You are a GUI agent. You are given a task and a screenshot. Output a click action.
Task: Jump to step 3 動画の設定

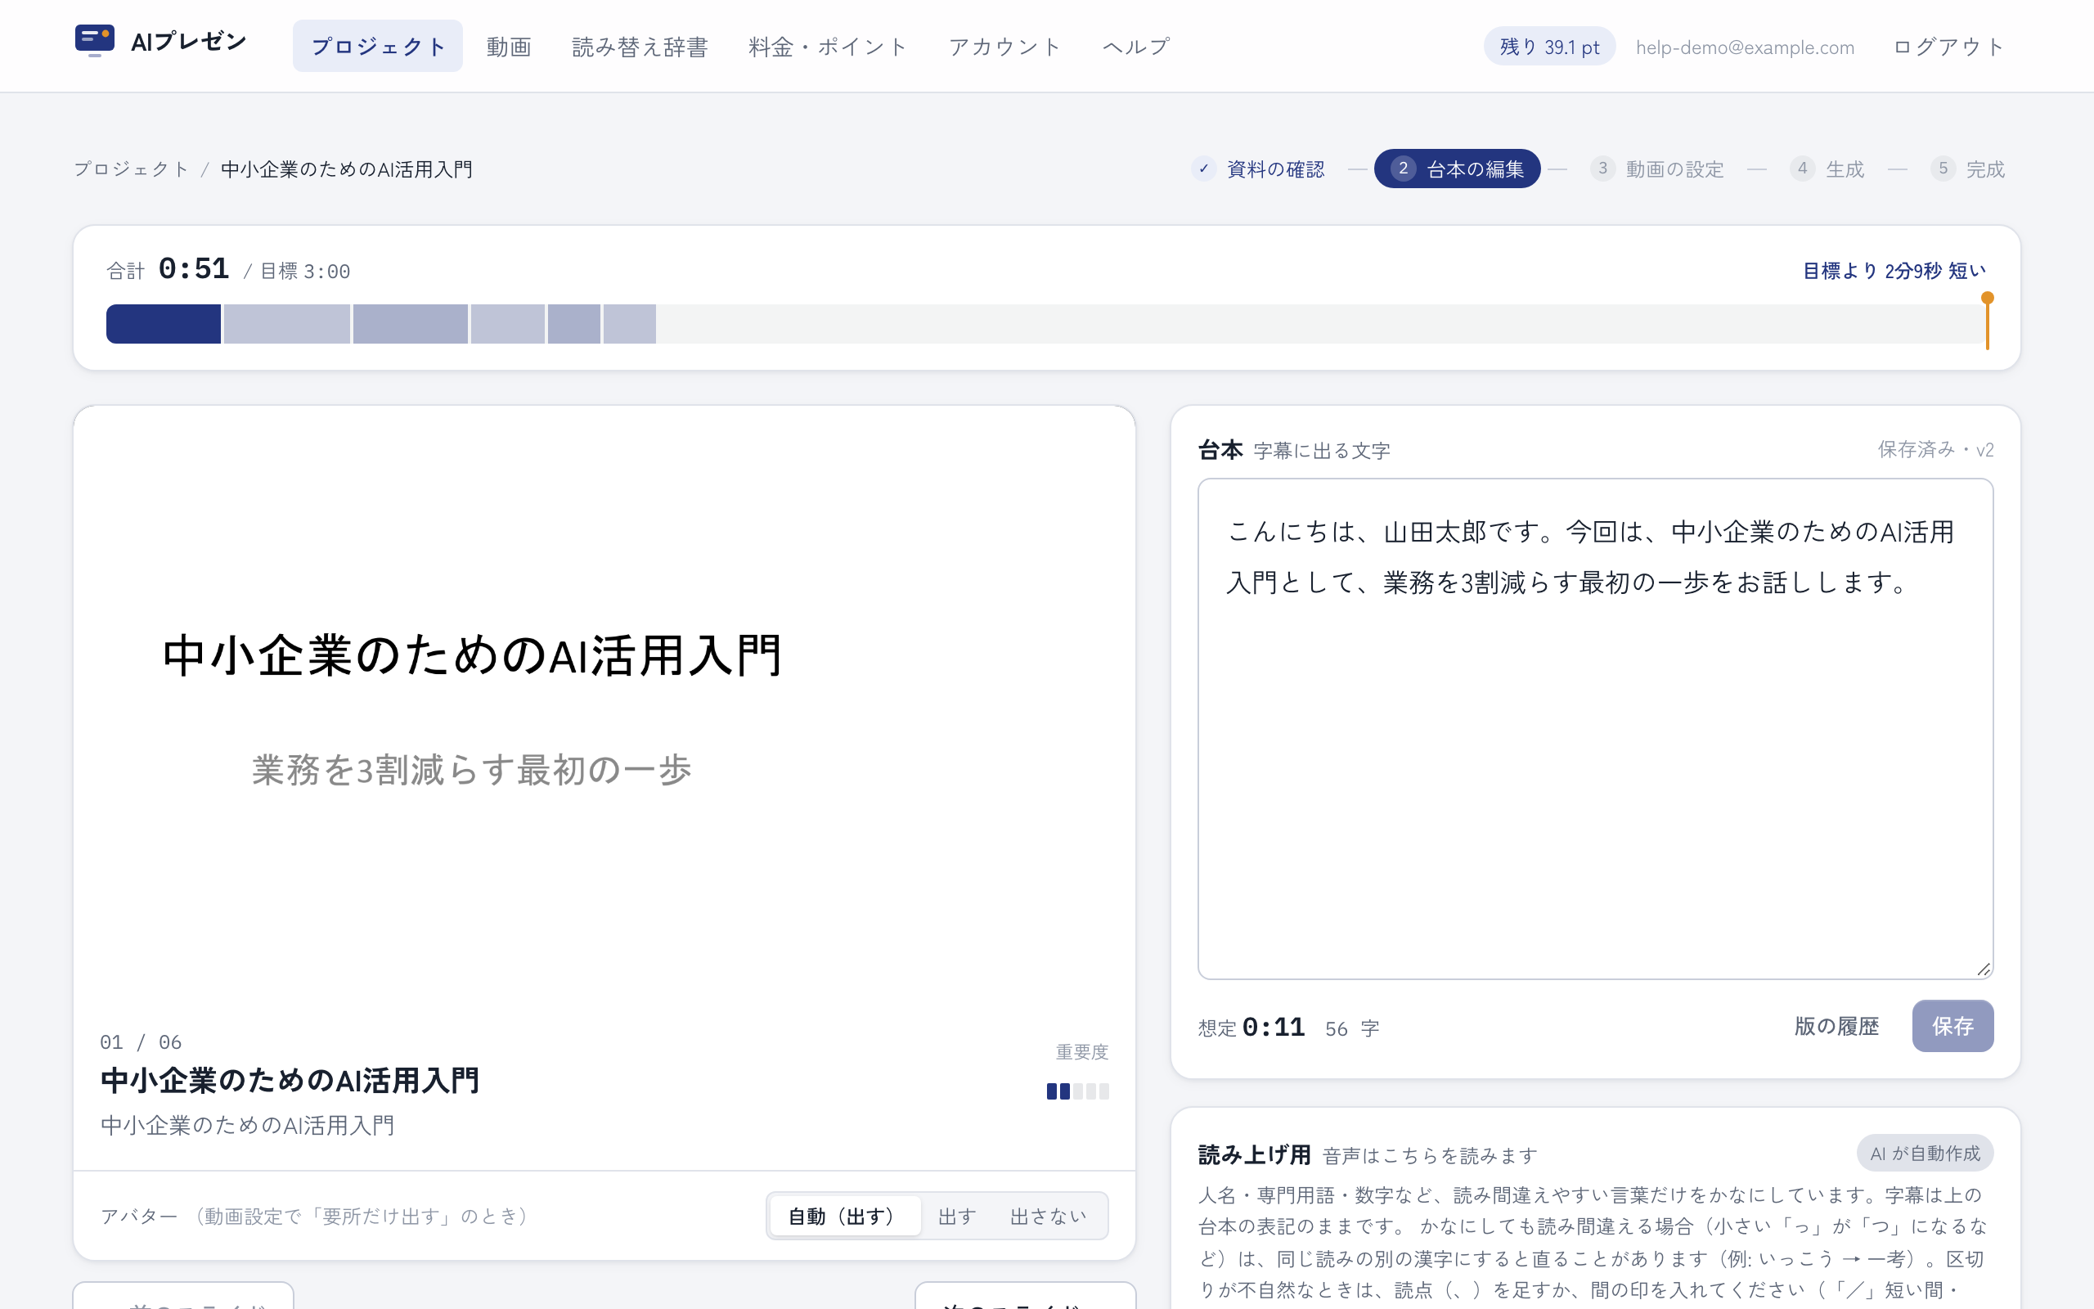click(1657, 169)
